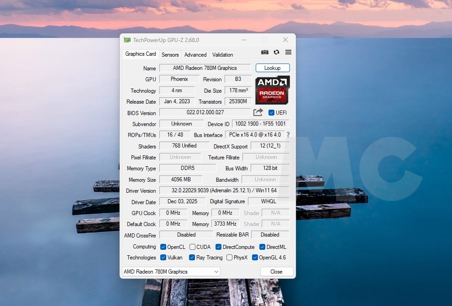Click the GPU-Z title bar app icon
Screen dimensions: 452x306
(x=127, y=40)
